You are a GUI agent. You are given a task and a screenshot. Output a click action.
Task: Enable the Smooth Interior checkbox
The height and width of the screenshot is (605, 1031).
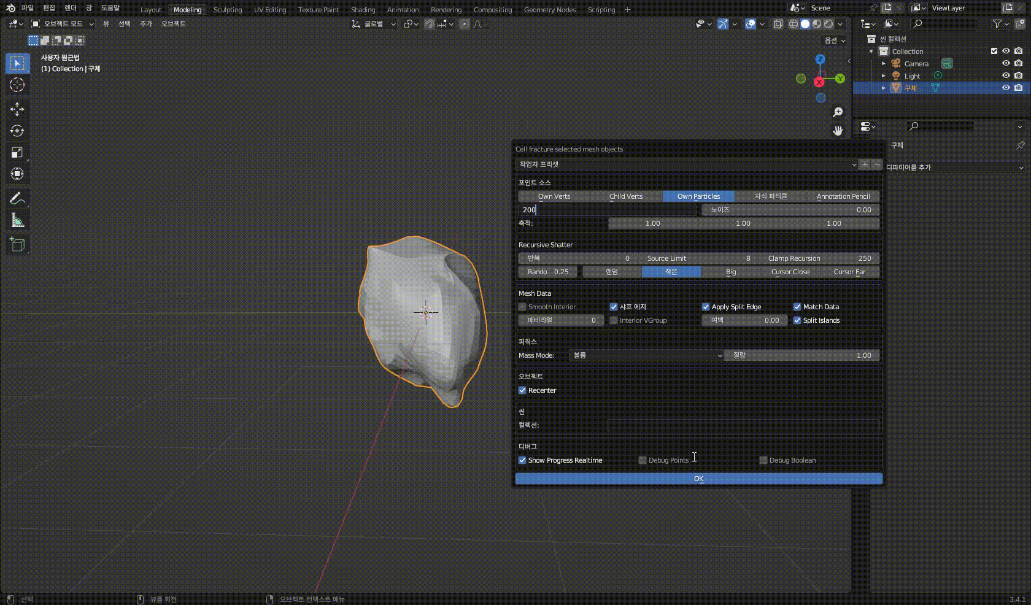(522, 307)
